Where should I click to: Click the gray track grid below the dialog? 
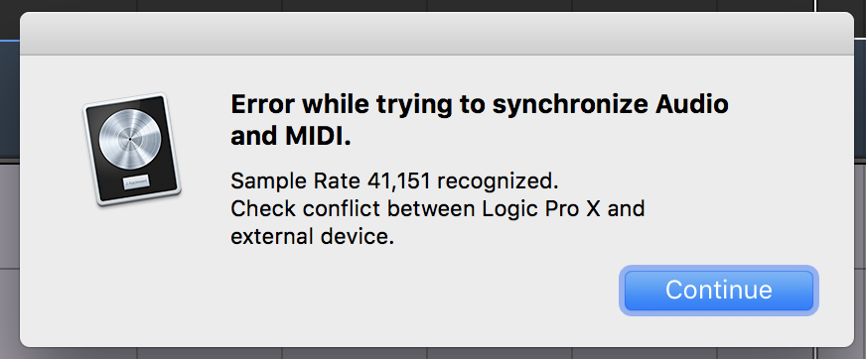[x=431, y=353]
